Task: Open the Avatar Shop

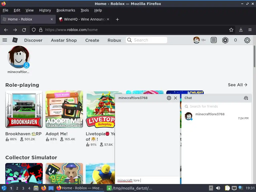Action: point(64,40)
